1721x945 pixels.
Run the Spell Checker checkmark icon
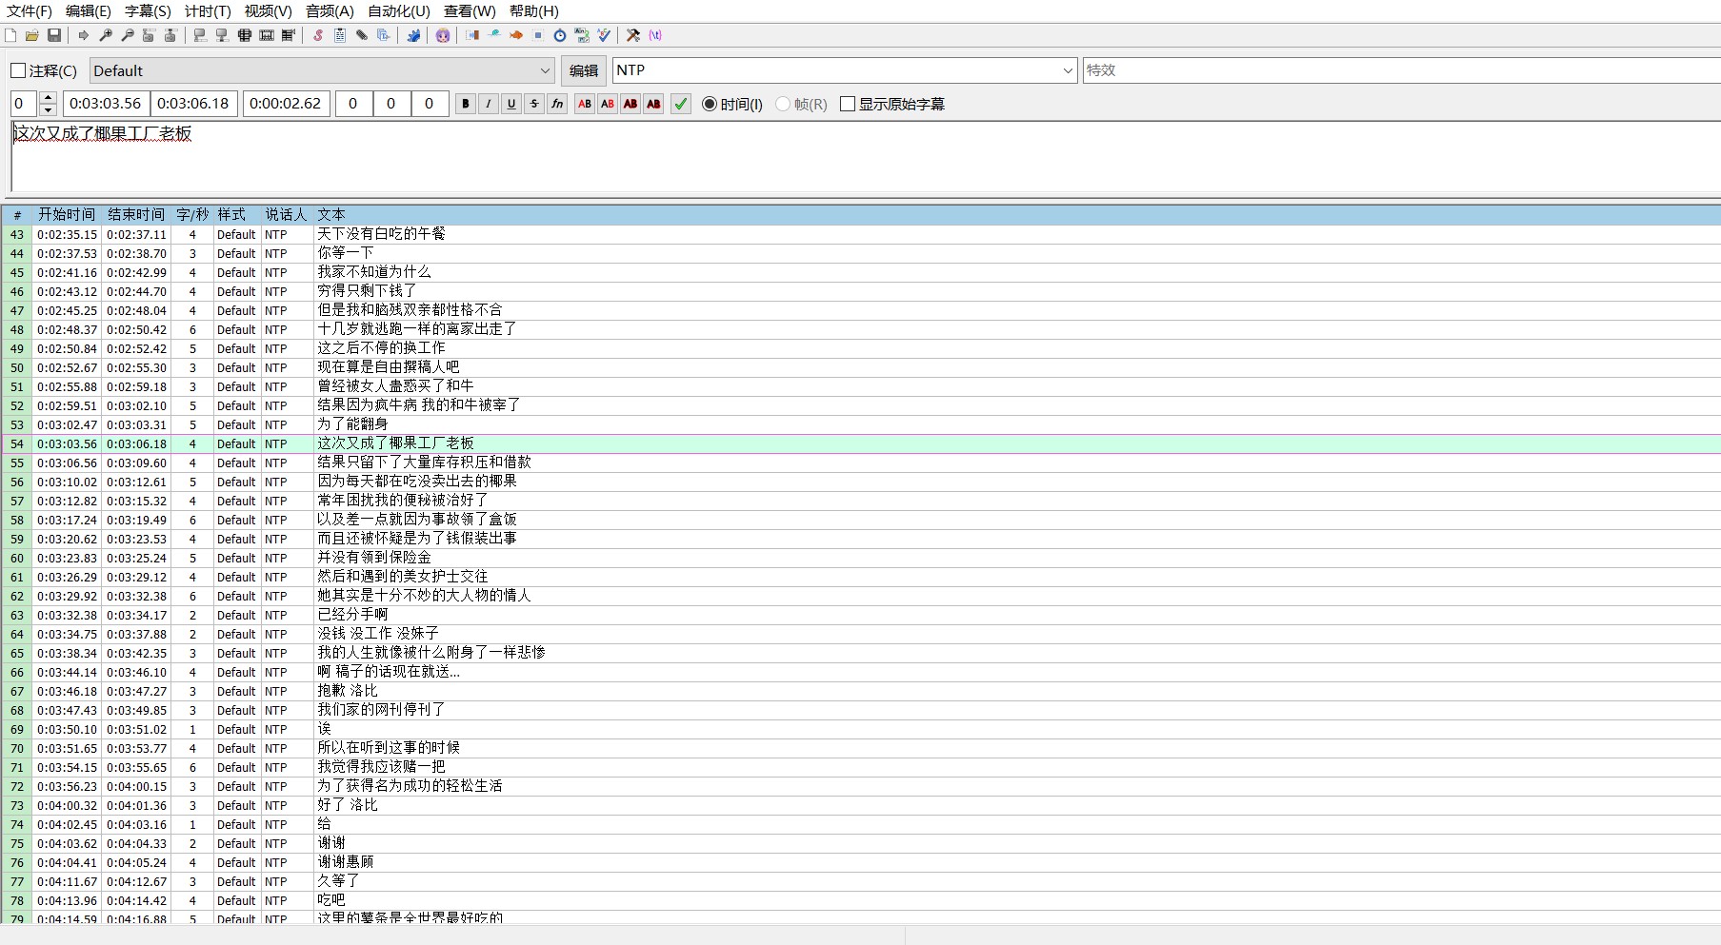tap(604, 35)
